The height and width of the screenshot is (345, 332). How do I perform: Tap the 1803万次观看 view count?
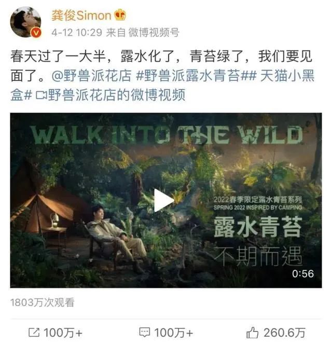[42, 302]
